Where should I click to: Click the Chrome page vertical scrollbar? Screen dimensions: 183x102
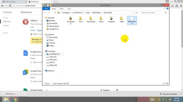[182, 29]
